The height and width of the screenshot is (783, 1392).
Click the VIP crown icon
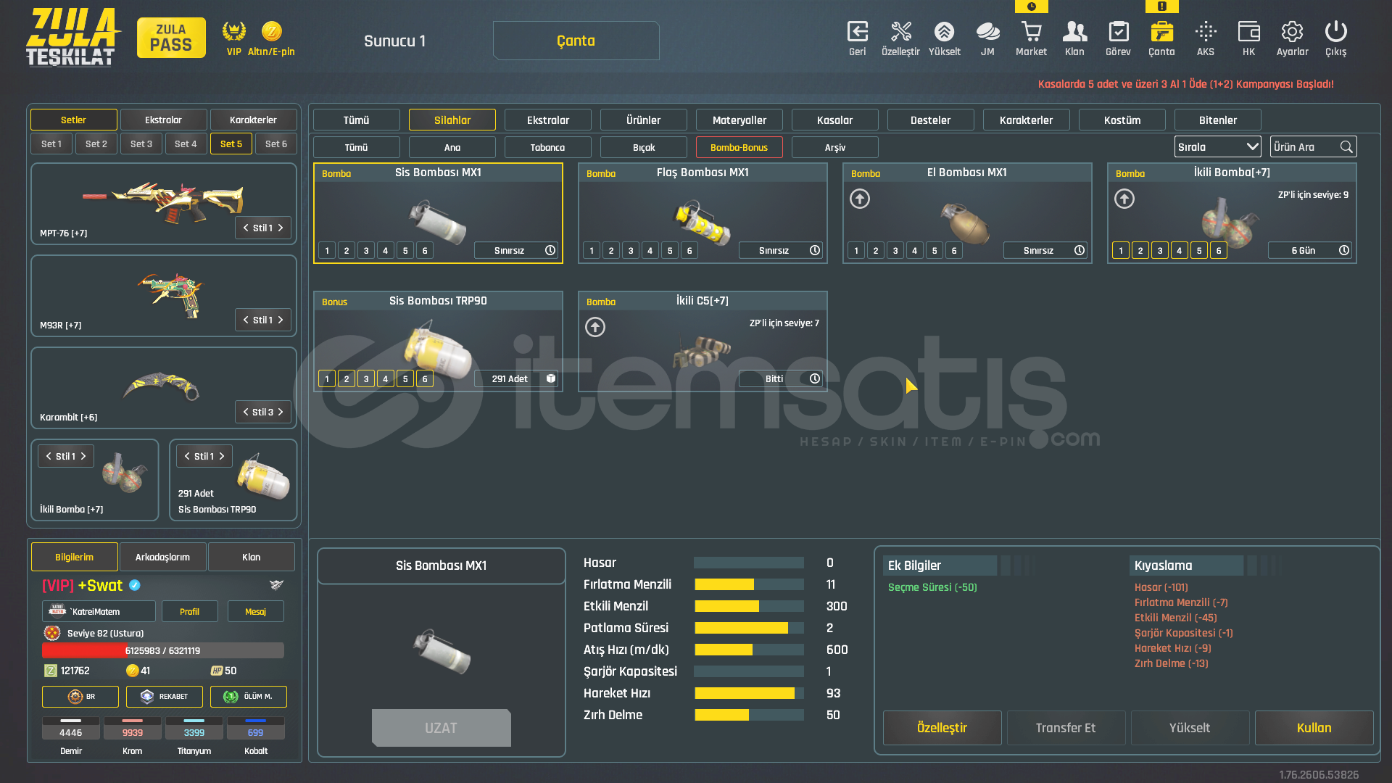(x=233, y=31)
